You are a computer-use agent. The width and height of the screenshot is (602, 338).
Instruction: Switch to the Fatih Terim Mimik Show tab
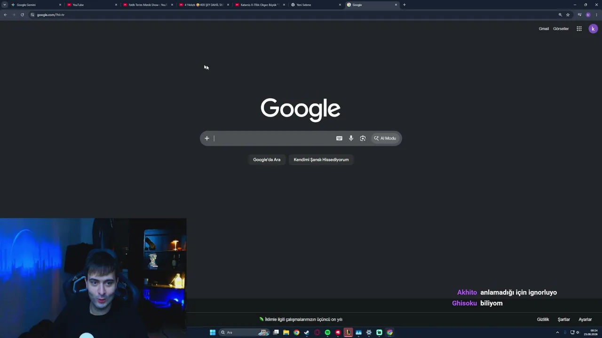click(148, 5)
